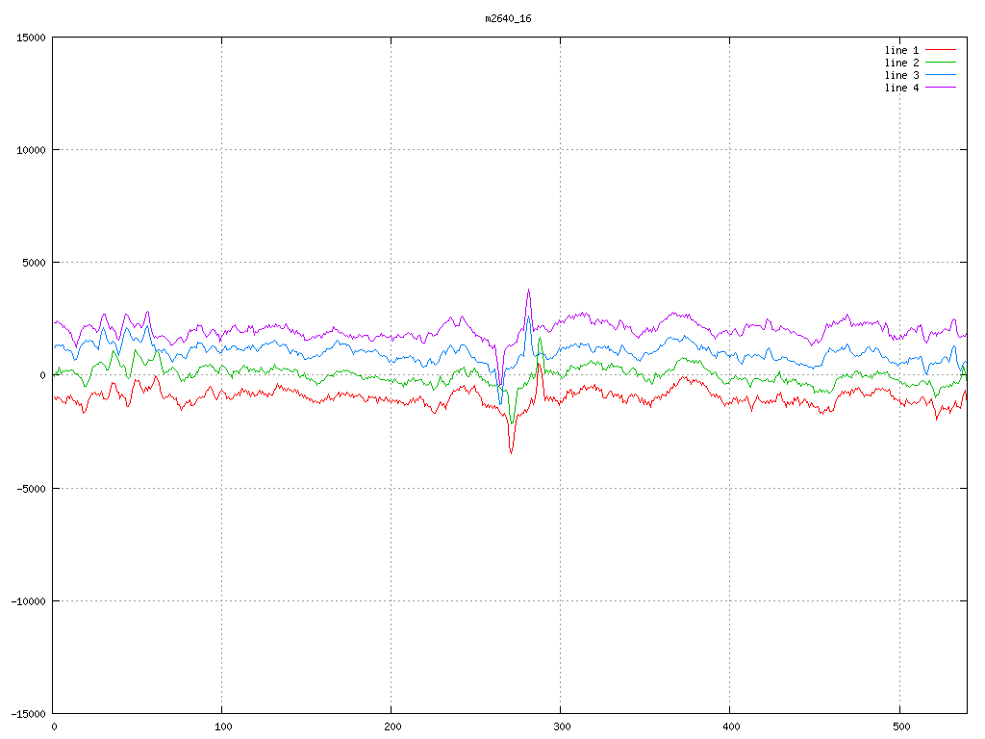985x739 pixels.
Task: Select the 'line 1' legend label
Action: click(901, 50)
